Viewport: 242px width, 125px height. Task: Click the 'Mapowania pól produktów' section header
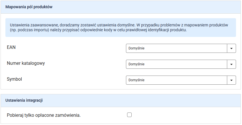[29, 7]
